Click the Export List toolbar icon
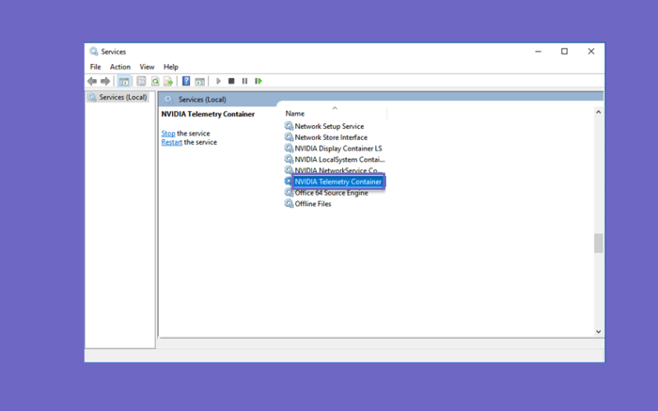 pyautogui.click(x=169, y=81)
